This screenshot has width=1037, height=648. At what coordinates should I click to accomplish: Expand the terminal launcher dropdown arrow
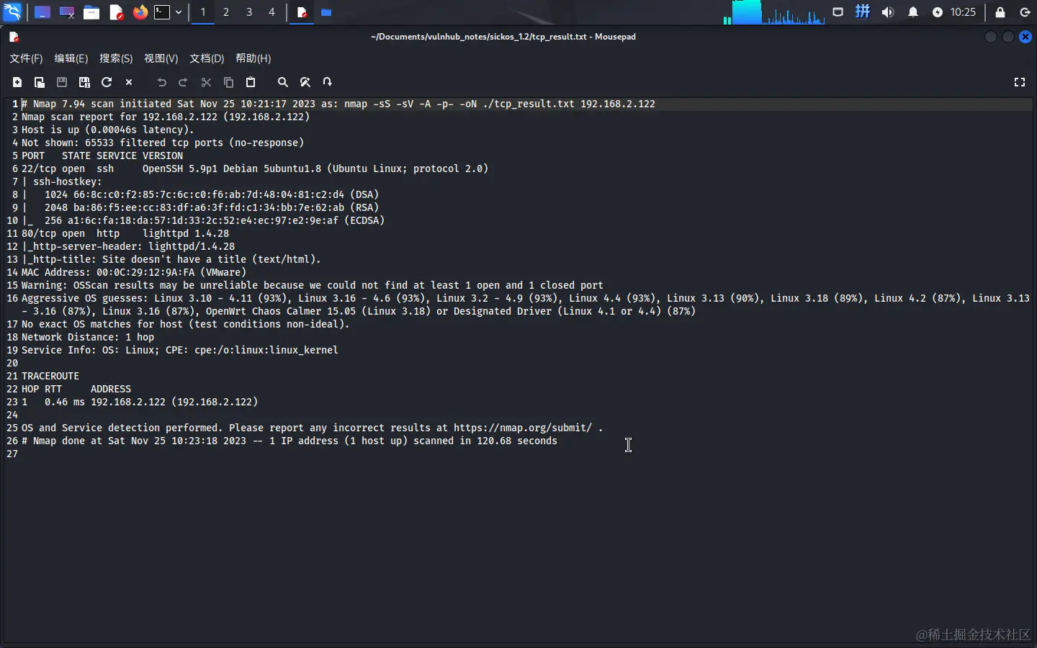coord(179,12)
